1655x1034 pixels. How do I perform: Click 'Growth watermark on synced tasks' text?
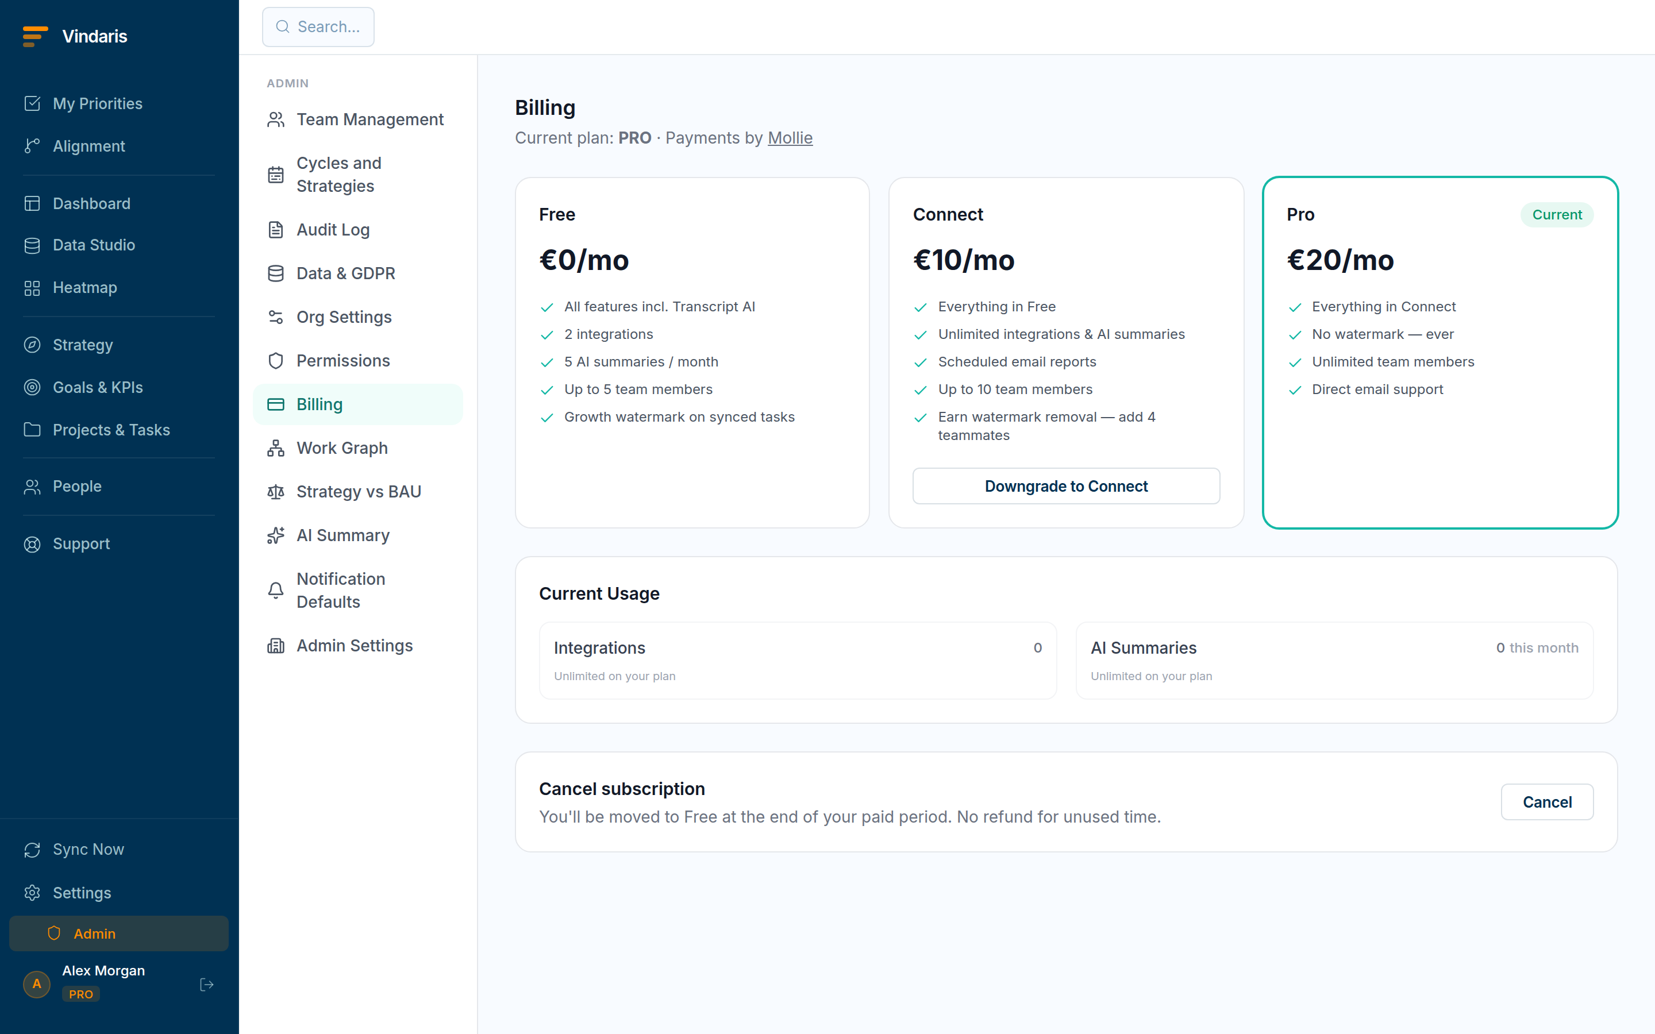coord(679,417)
